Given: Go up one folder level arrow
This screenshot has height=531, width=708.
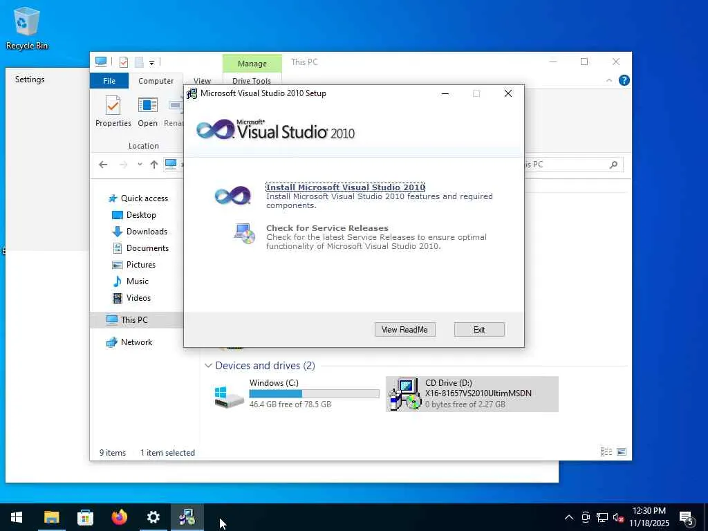Looking at the screenshot, I should (x=154, y=165).
